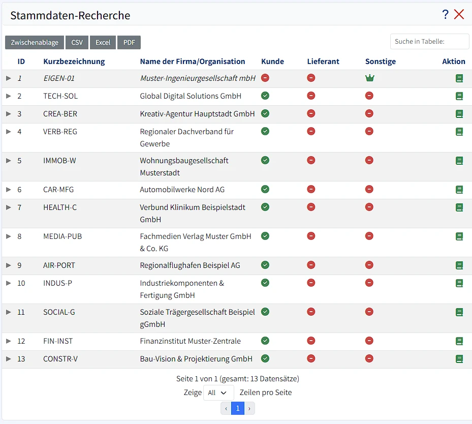Export the table as PDF
The image size is (472, 424).
(x=129, y=42)
